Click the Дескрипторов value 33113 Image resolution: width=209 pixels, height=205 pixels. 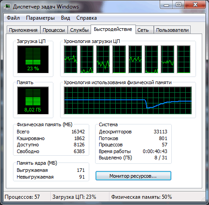click(x=161, y=132)
